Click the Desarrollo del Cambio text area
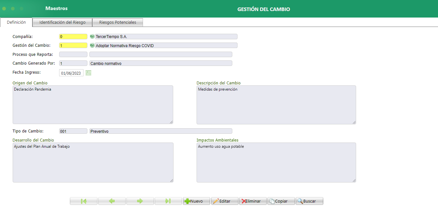438x213 pixels. point(93,162)
